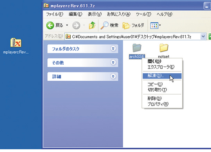Open the 表示(V) menu
Screen dimensions: 211x152
coord(95,14)
